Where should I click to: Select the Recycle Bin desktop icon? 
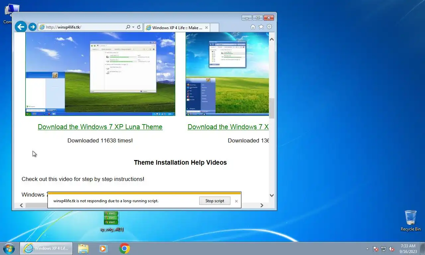(410, 220)
